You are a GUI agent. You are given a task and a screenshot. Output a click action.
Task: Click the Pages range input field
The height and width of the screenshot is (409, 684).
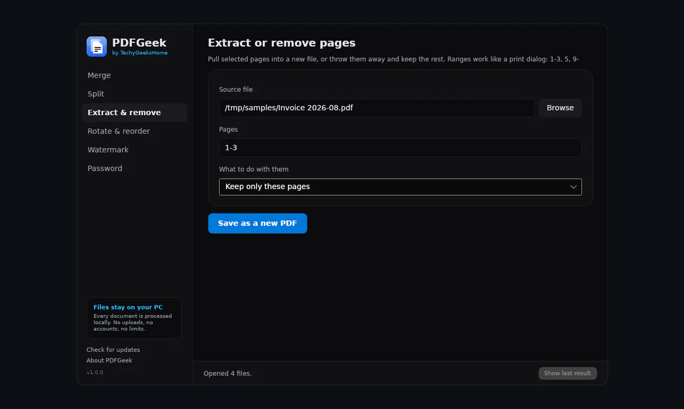pos(400,147)
